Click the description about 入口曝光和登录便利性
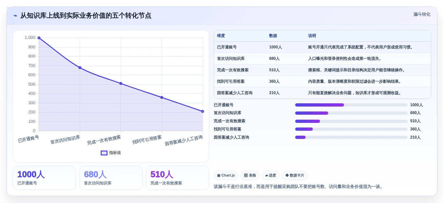Image resolution: width=444 pixels, height=203 pixels. click(346, 59)
